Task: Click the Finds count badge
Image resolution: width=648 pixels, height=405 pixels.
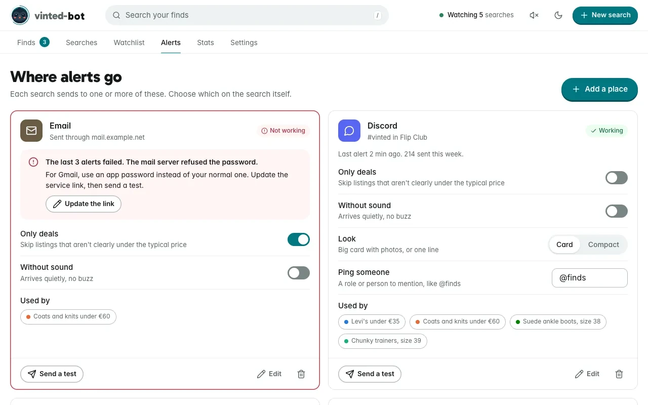Action: coord(45,42)
